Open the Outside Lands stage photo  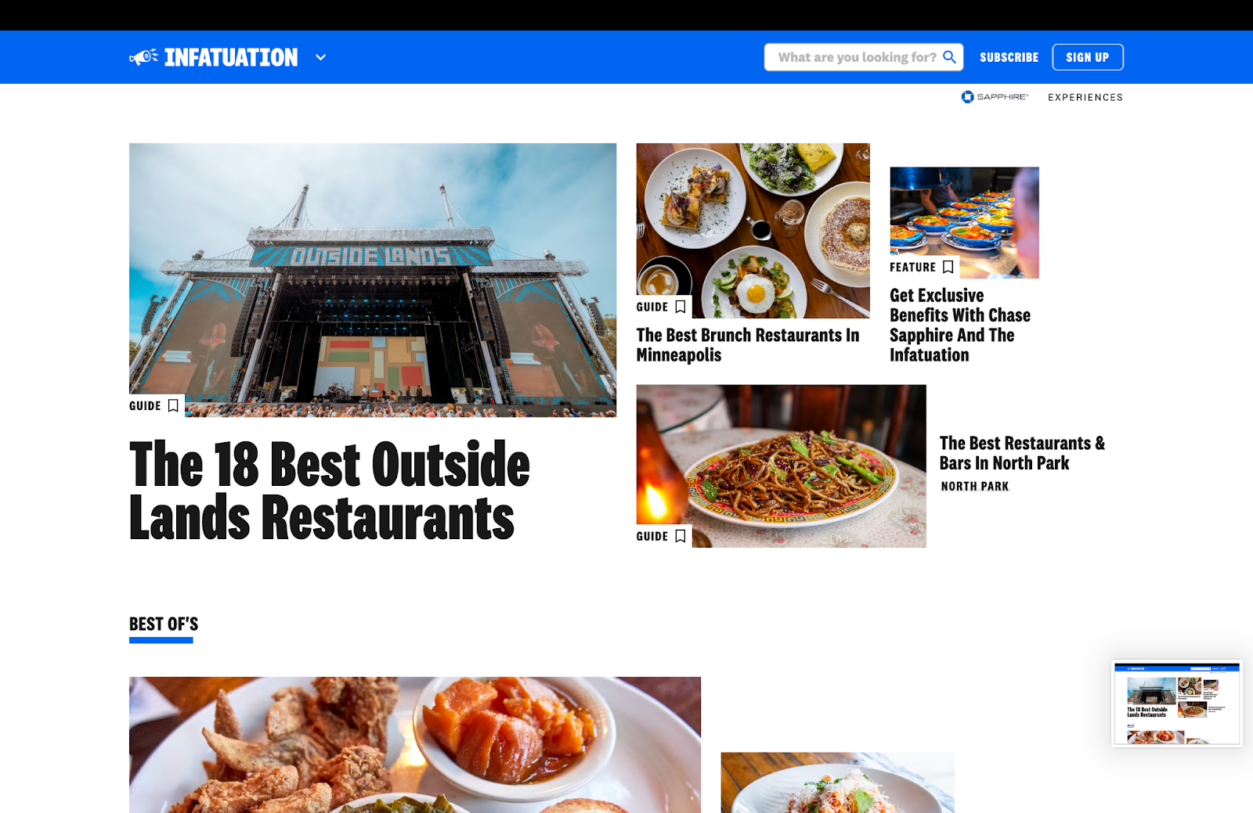[x=373, y=280]
